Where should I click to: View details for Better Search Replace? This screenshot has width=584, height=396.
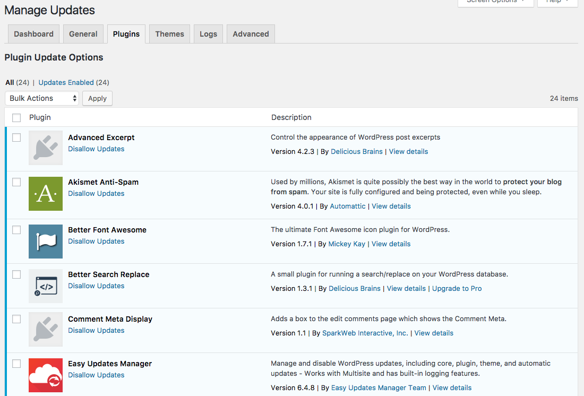click(x=406, y=289)
